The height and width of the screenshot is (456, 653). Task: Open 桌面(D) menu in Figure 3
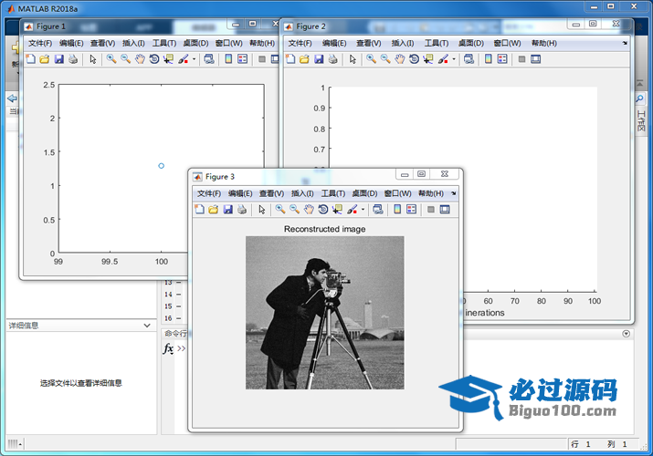click(x=364, y=193)
